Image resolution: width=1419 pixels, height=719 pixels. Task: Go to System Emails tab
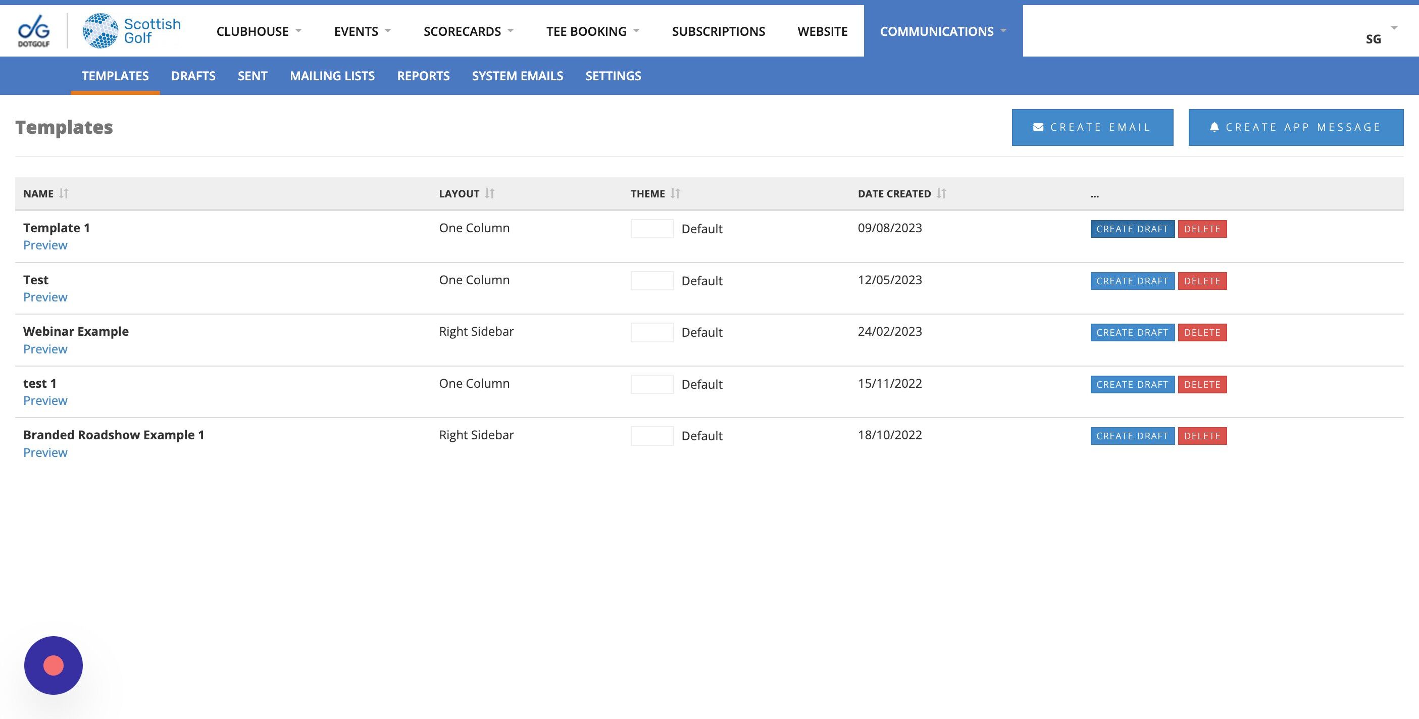pos(517,75)
